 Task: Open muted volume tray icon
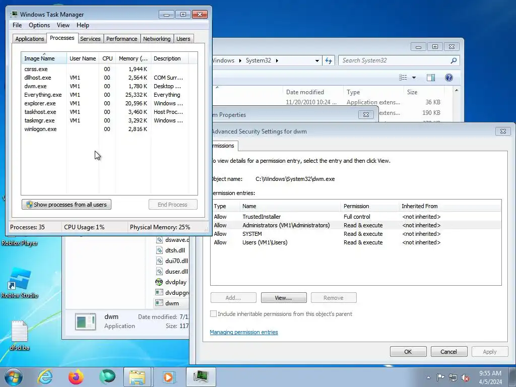[465, 378]
